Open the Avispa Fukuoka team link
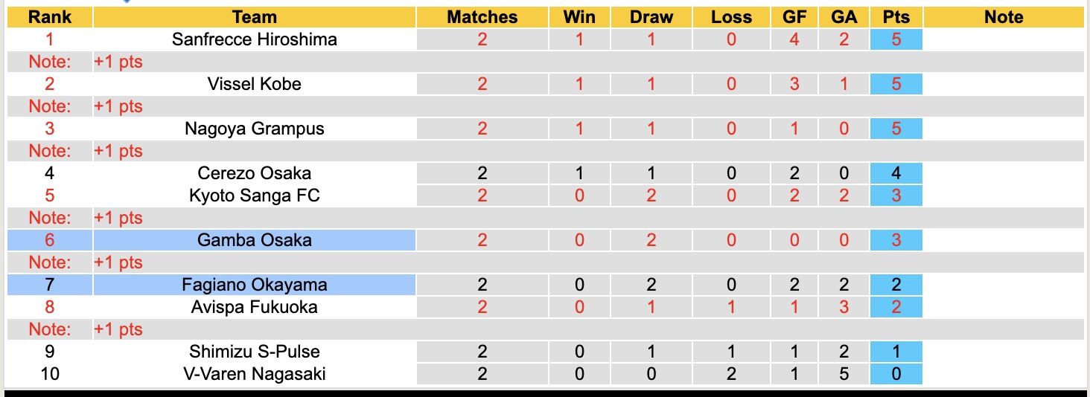Viewport: 1090px width, 397px height. click(254, 307)
